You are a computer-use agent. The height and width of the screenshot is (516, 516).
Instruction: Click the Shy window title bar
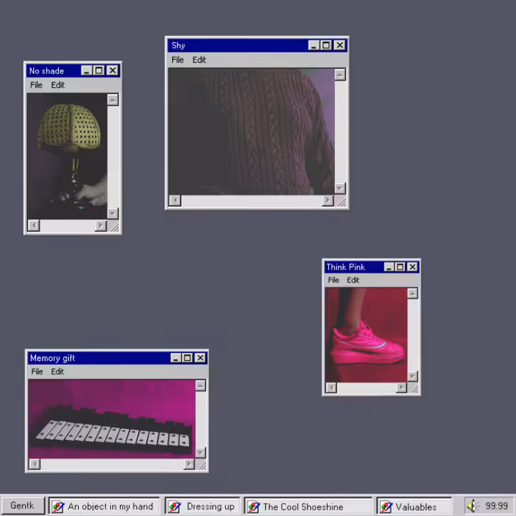257,45
